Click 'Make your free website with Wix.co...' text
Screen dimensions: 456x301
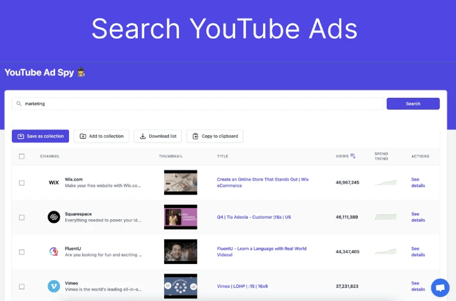coord(103,185)
